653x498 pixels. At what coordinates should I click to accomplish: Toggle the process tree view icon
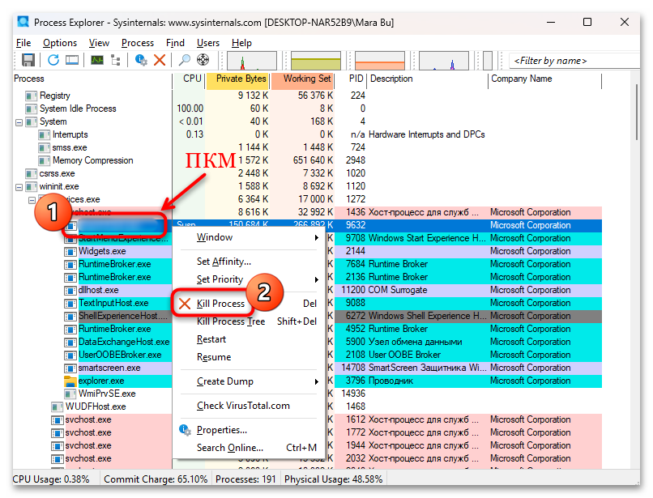116,61
